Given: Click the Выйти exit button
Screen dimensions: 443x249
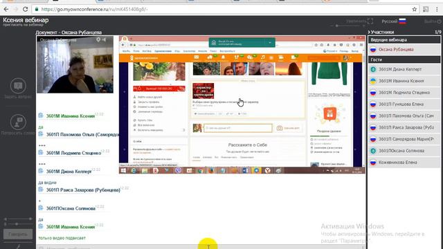Looking at the screenshot, I should coord(433,21).
